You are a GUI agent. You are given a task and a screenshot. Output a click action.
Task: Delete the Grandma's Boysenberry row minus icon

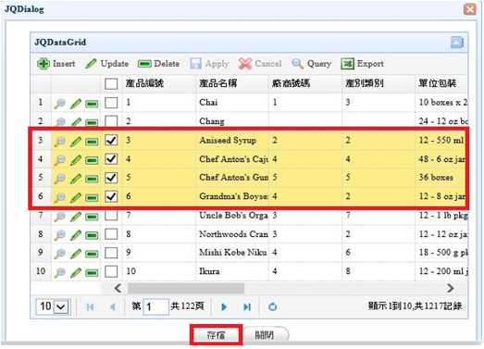coord(92,198)
